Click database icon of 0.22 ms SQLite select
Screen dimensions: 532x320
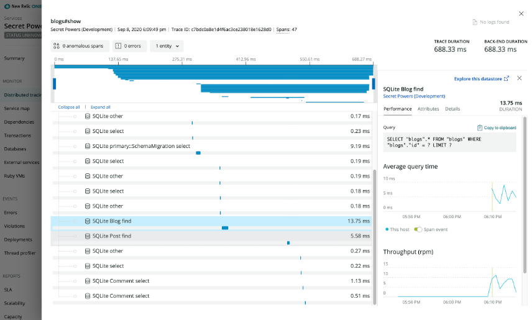point(87,266)
